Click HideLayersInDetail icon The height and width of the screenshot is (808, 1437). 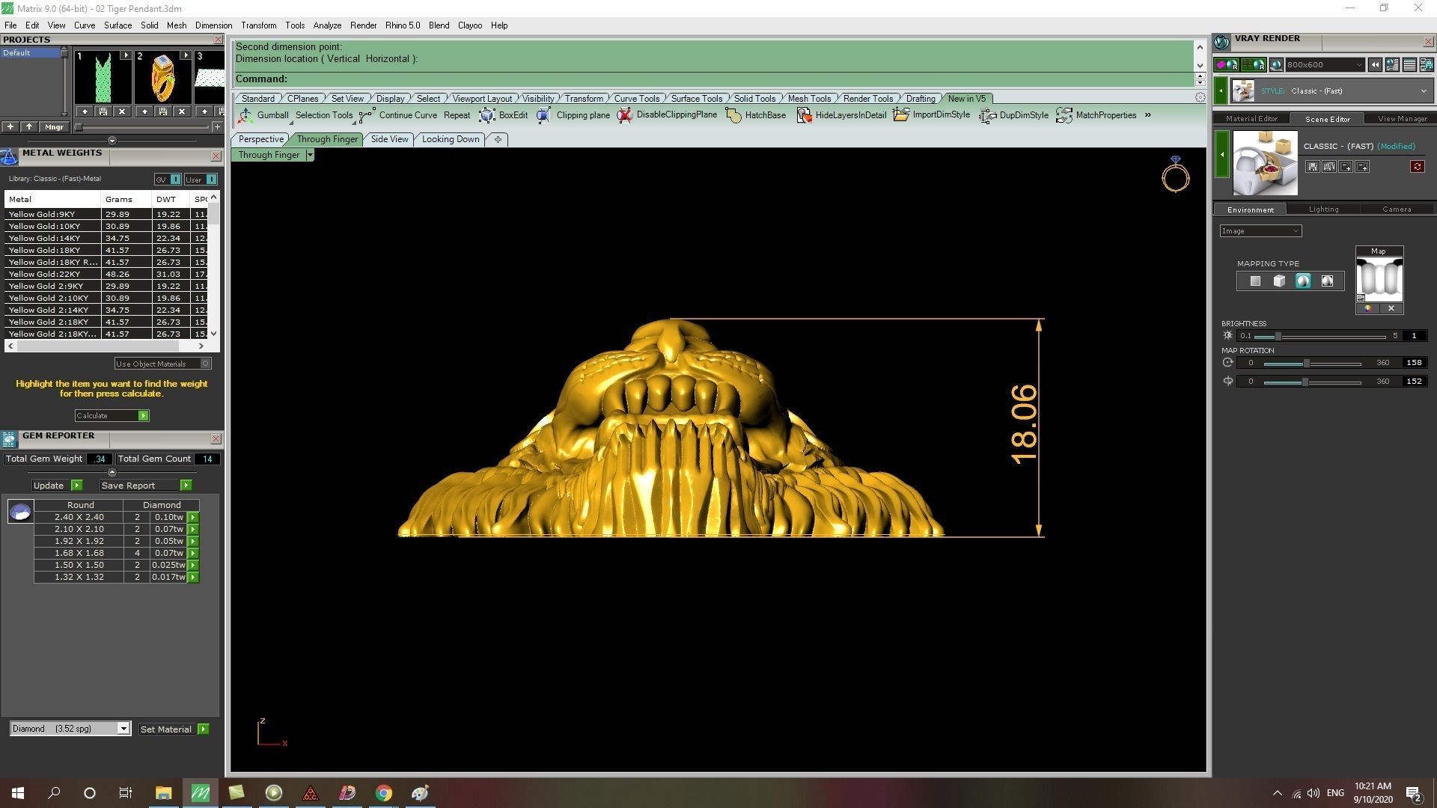tap(803, 115)
